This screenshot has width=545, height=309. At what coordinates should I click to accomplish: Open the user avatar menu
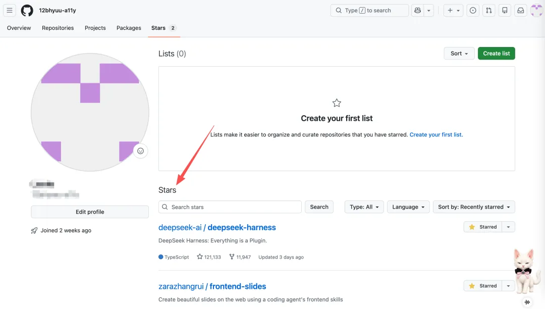tap(536, 11)
